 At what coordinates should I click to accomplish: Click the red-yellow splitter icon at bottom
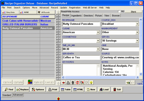pyautogui.click(x=58, y=99)
